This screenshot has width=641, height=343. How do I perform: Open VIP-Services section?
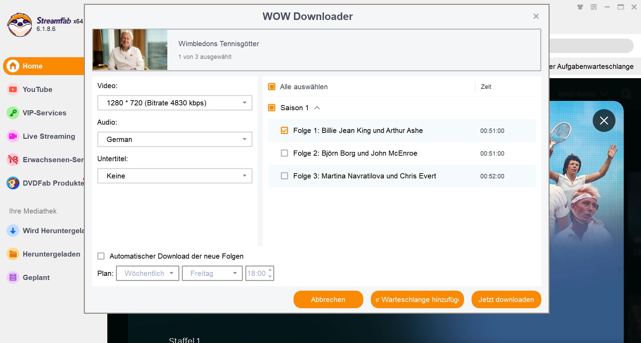44,113
